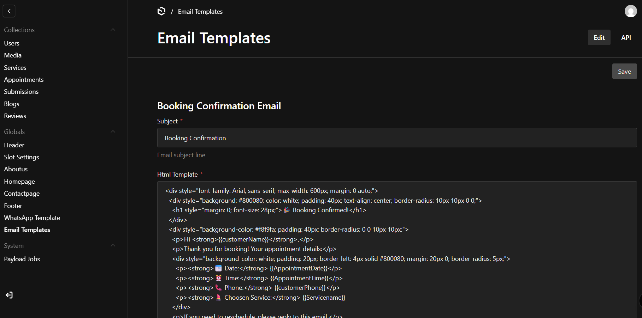Collapse the Collections group

tap(113, 30)
